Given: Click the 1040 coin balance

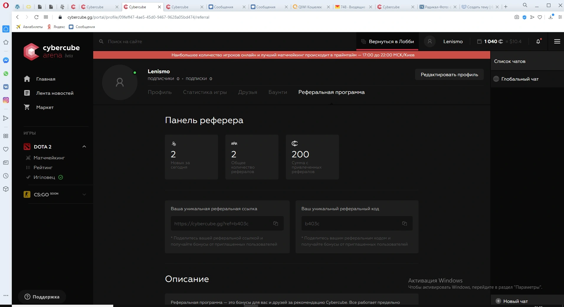Looking at the screenshot, I should (494, 41).
